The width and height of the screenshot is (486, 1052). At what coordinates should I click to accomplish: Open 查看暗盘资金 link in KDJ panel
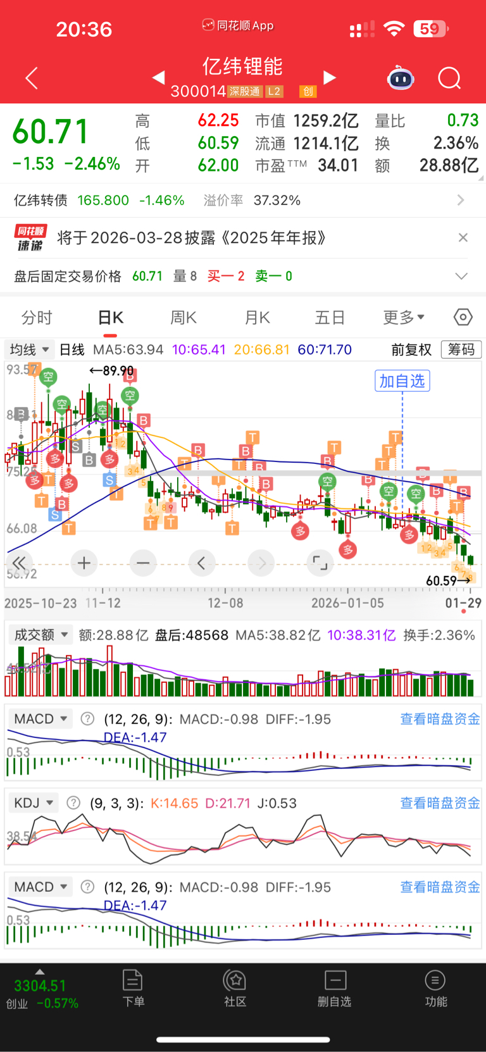click(x=440, y=803)
